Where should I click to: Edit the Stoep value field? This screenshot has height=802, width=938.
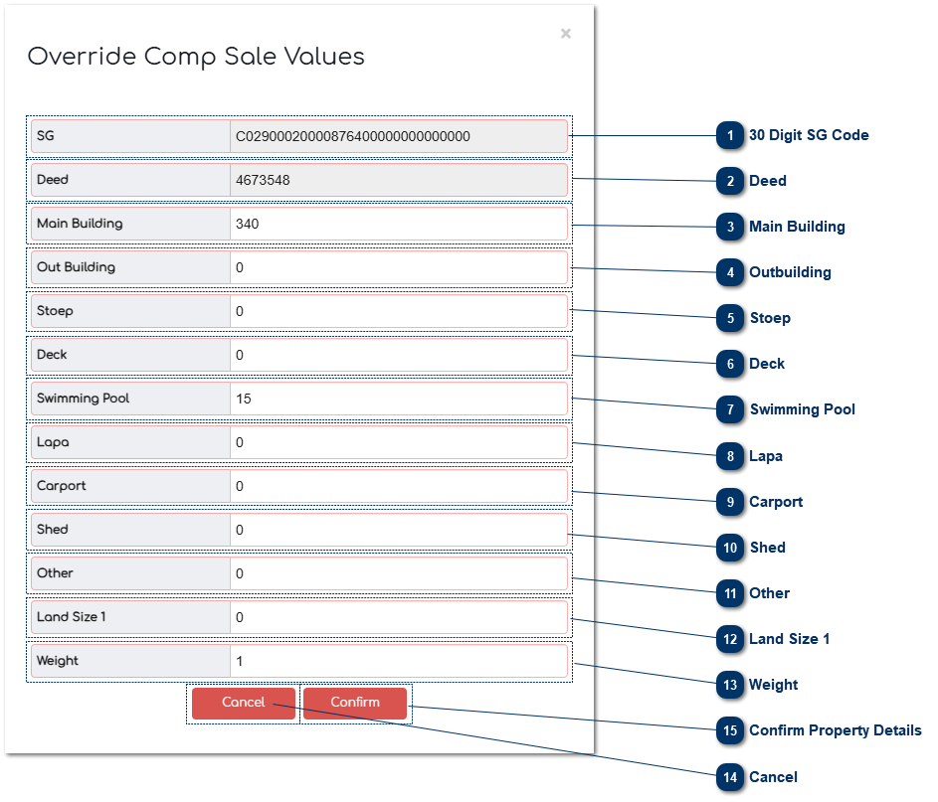click(399, 311)
